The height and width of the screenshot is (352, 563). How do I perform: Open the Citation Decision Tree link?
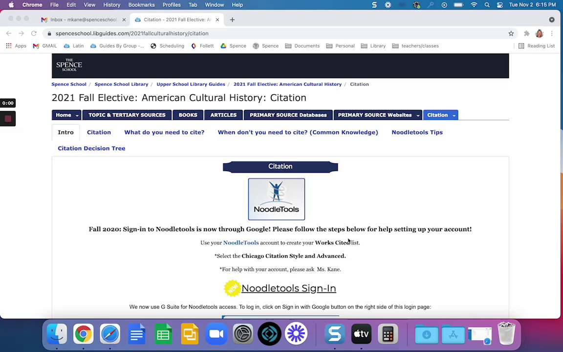coord(91,148)
